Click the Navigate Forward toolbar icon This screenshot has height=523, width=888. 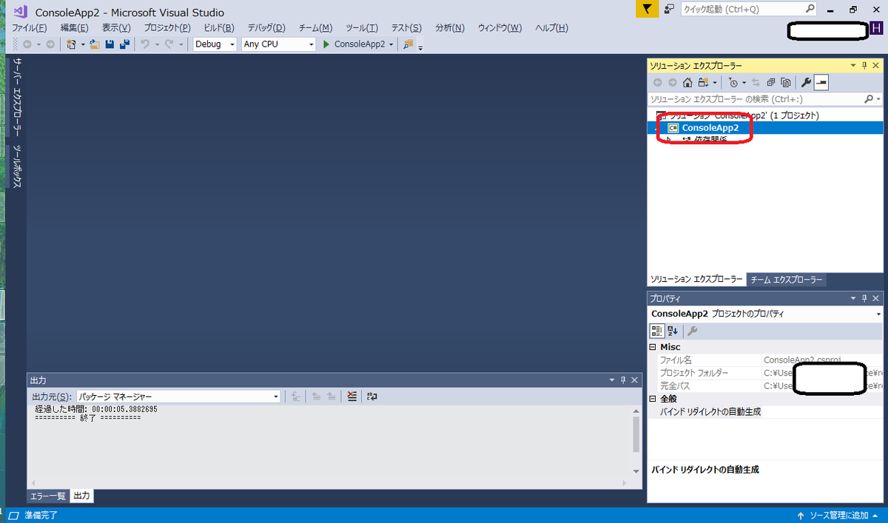coord(50,44)
